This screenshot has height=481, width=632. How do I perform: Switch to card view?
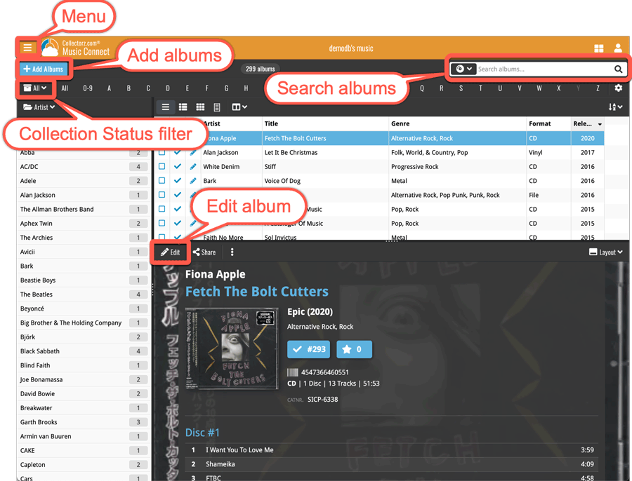point(217,107)
